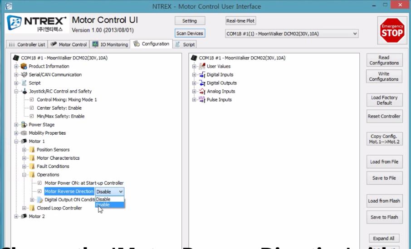Toggle Center Safety: Enable checkbox
411x249 pixels.
pos(32,108)
